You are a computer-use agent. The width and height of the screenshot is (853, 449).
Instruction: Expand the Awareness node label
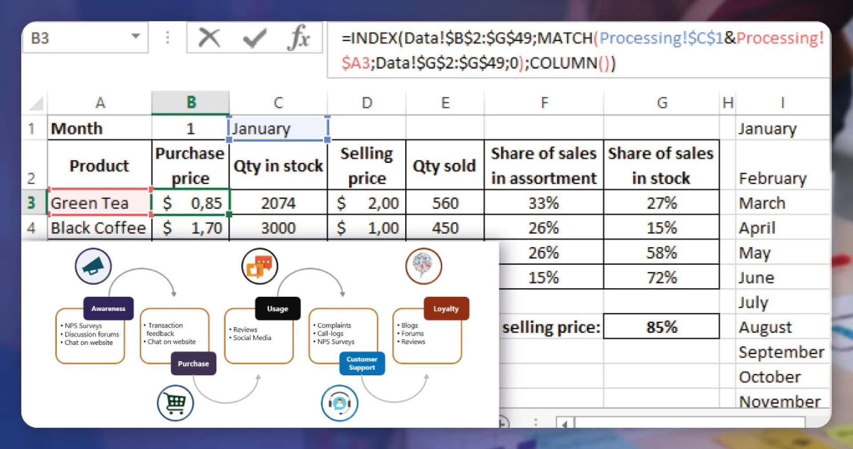coord(108,308)
